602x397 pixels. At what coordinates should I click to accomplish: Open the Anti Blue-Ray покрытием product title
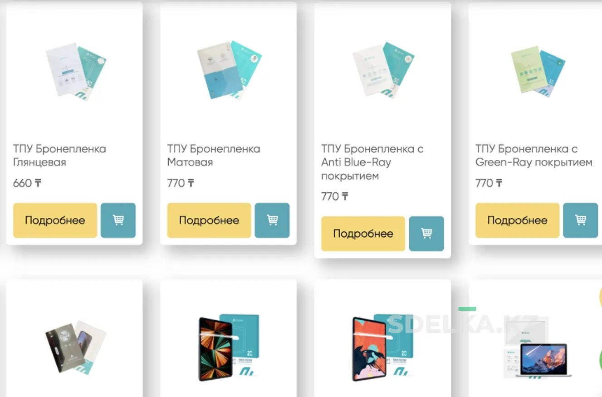[372, 162]
